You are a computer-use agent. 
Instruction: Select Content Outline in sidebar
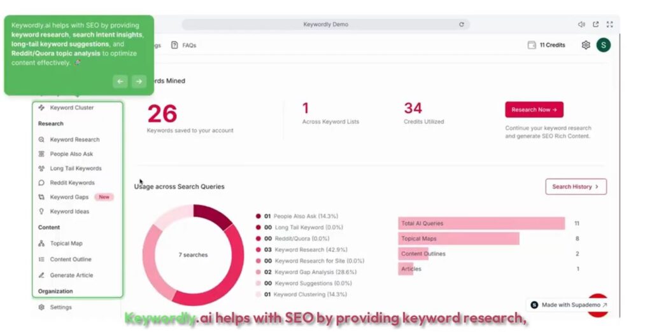71,259
